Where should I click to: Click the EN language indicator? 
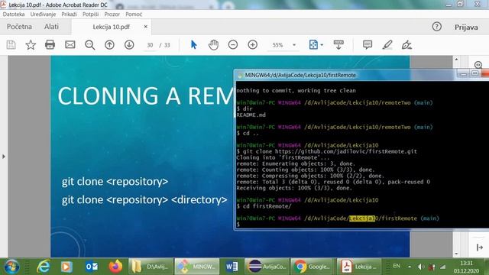397,266
